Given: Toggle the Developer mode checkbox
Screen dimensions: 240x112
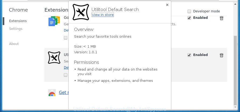Looking at the screenshot, I should click(189, 11).
